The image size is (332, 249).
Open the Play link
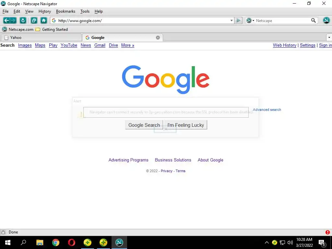coord(53,45)
